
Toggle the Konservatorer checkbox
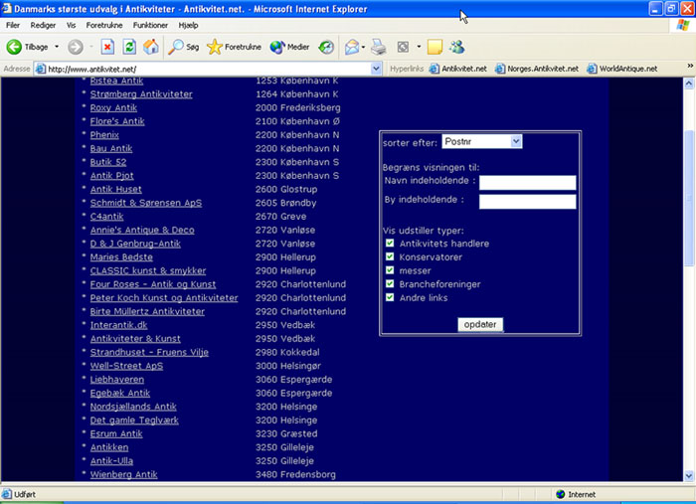point(390,256)
